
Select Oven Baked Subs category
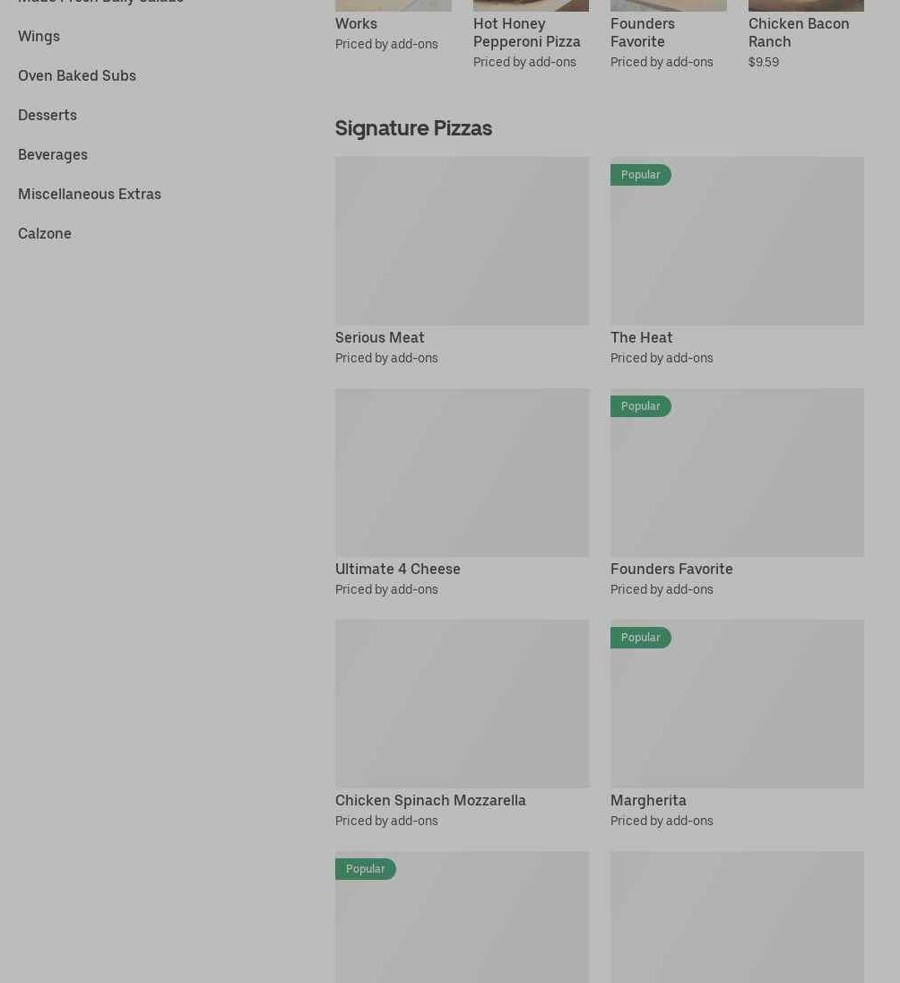click(x=77, y=75)
